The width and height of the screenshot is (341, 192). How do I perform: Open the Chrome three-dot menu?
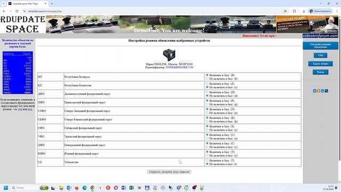pos(337,11)
